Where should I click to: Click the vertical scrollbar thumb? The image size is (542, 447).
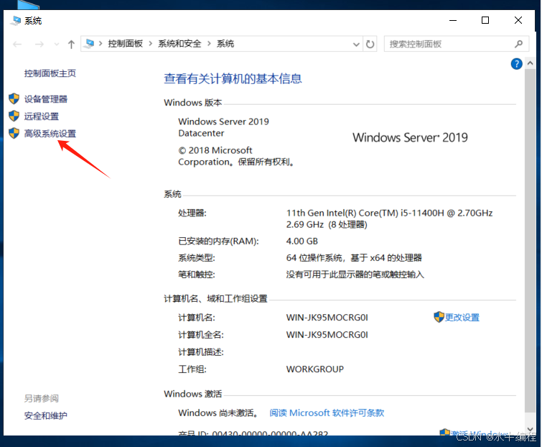(x=530, y=241)
